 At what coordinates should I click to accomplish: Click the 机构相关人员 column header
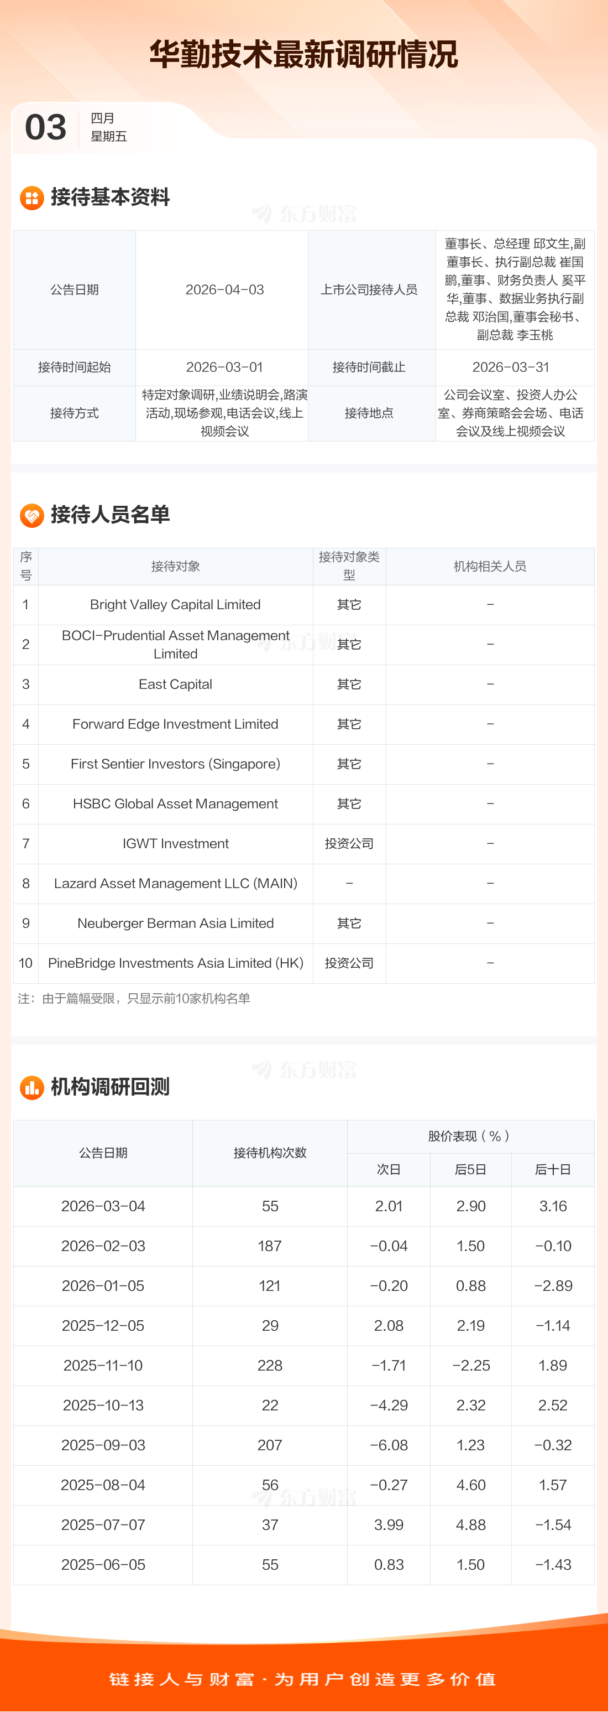pos(490,566)
